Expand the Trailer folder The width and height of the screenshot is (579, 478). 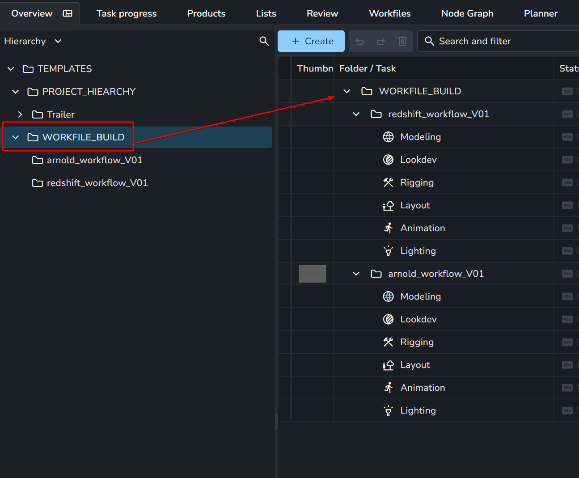20,114
